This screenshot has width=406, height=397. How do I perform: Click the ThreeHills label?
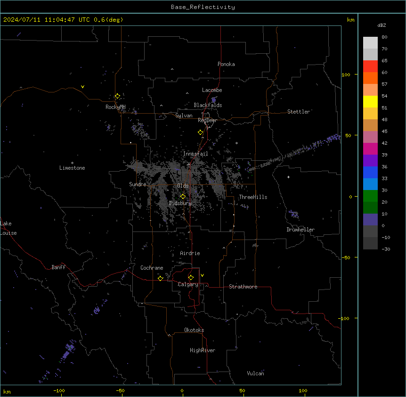coord(253,197)
